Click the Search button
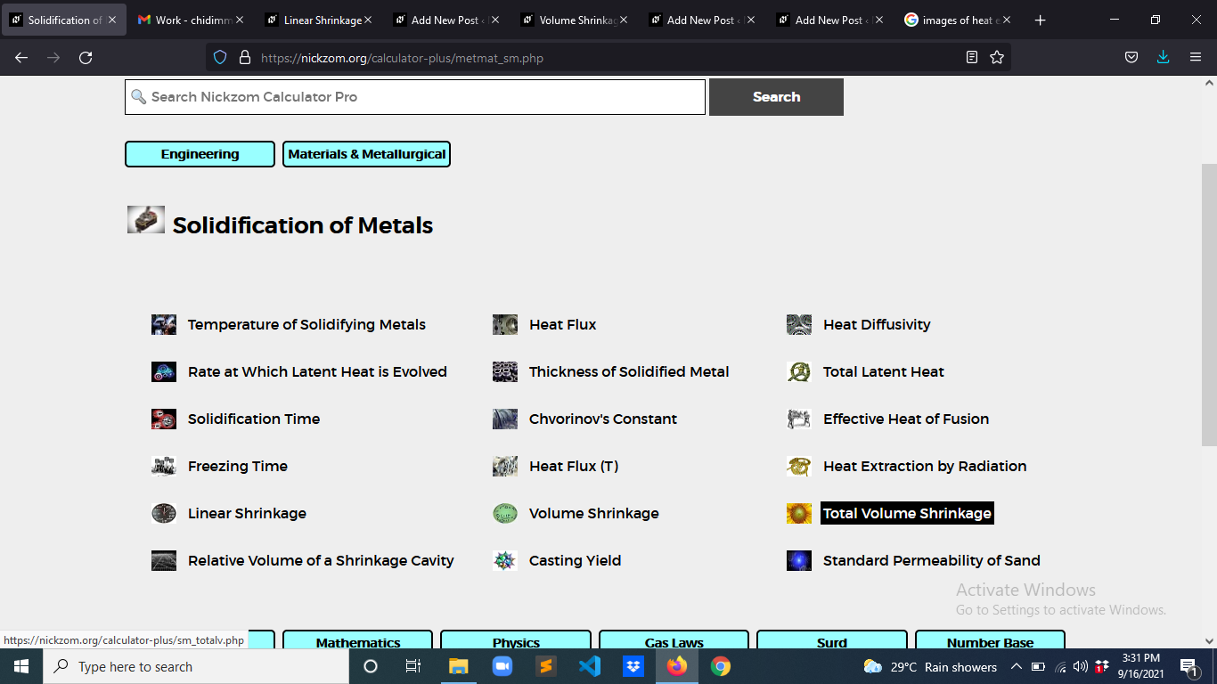 (x=776, y=97)
